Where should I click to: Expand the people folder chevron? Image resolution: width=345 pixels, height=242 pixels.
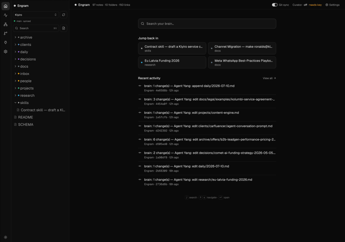coord(15,81)
